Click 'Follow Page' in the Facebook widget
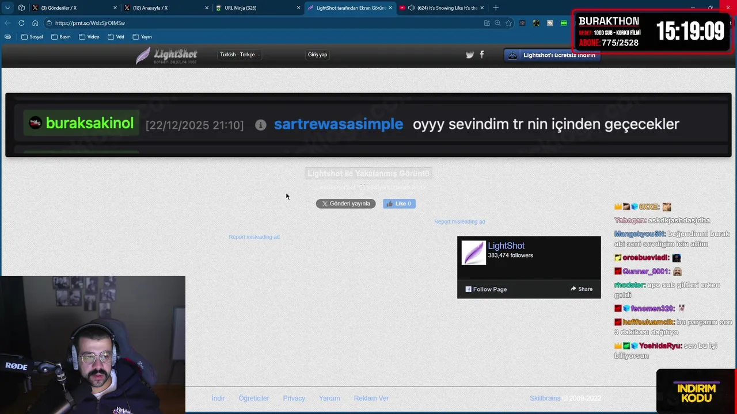Viewport: 737px width, 414px height. click(486, 289)
